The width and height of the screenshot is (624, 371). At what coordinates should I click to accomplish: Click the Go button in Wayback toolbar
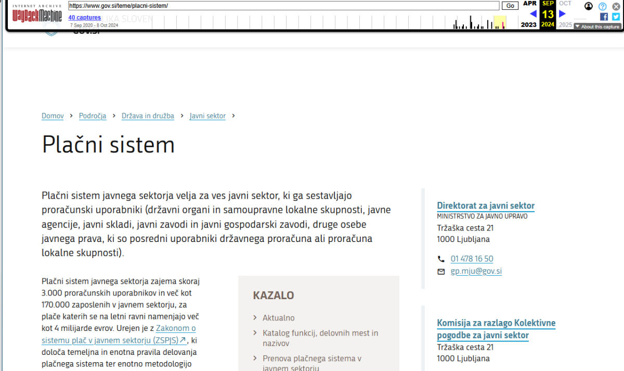coord(510,6)
